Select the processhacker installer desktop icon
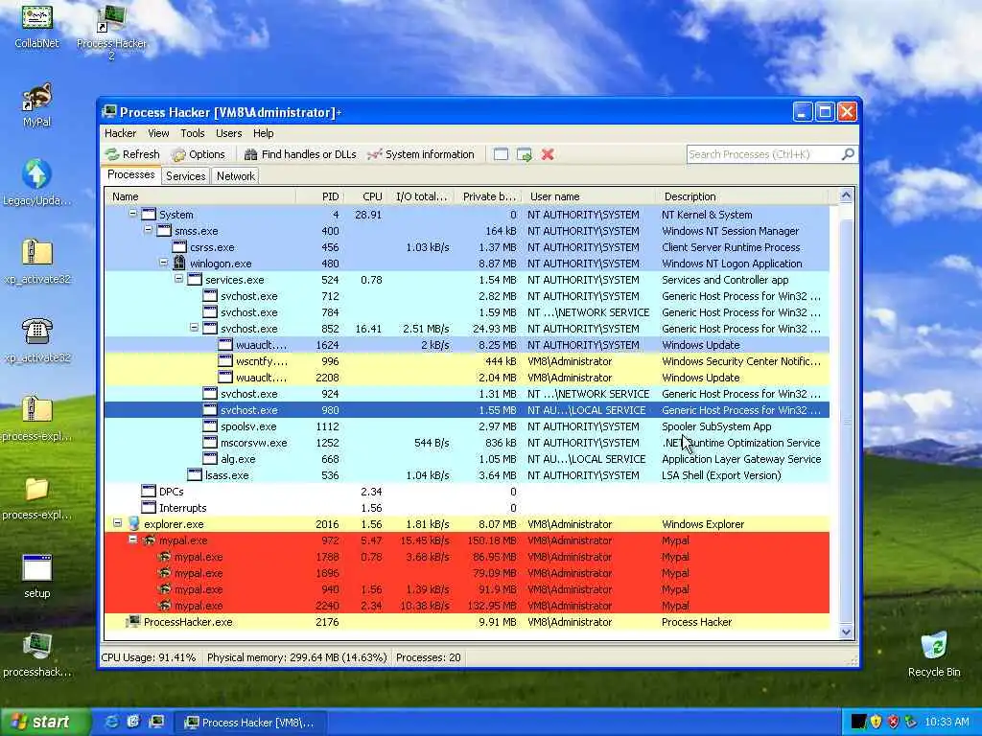 coord(36,655)
